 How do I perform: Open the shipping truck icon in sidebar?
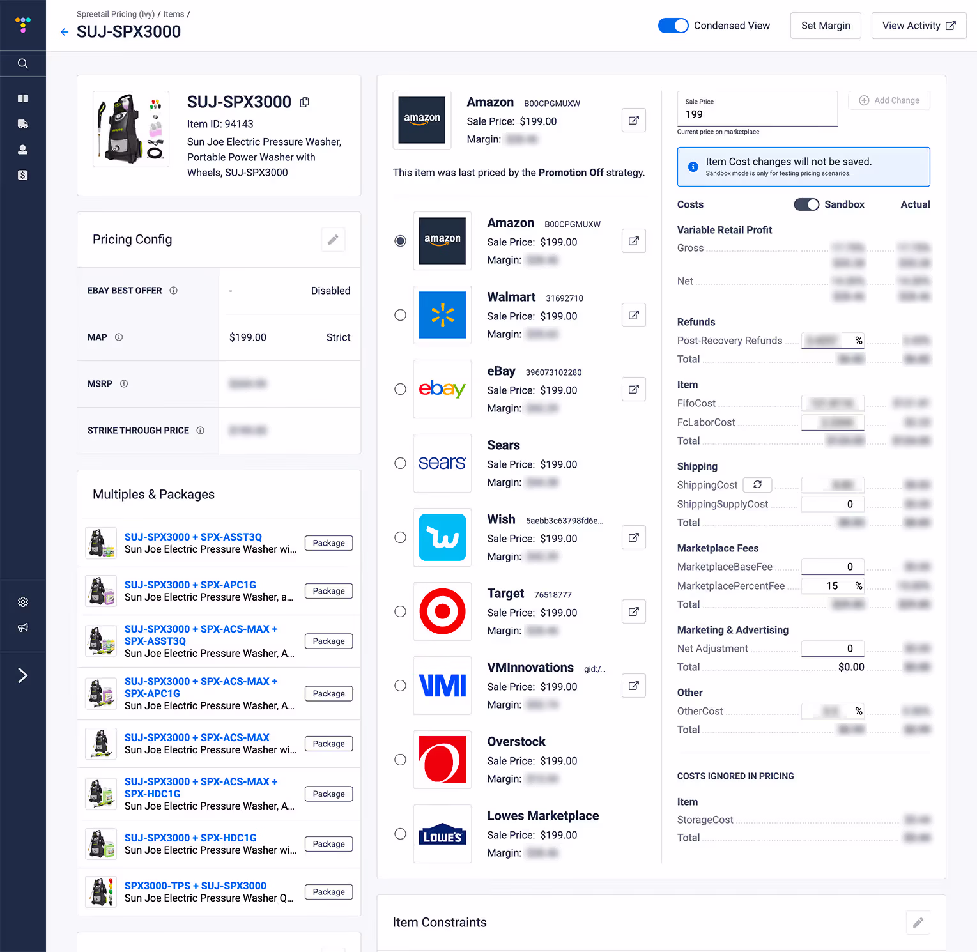pyautogui.click(x=23, y=124)
